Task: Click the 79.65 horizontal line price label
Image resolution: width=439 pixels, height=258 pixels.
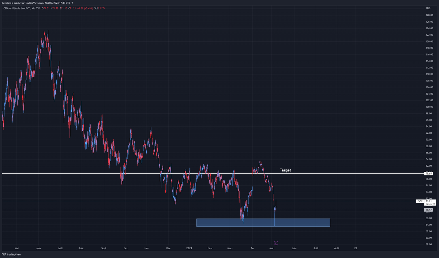Action: coord(429,174)
